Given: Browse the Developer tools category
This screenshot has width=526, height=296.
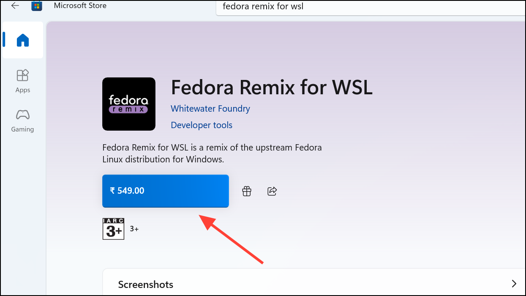Looking at the screenshot, I should pos(202,125).
